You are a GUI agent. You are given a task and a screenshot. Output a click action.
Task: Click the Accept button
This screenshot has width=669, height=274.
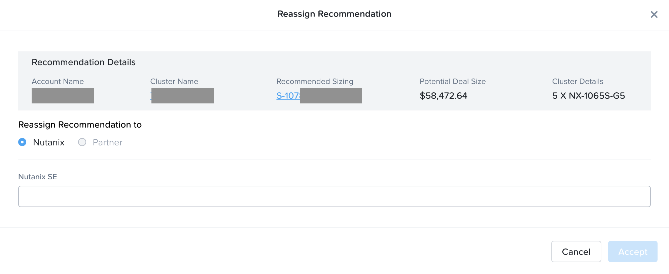(633, 252)
